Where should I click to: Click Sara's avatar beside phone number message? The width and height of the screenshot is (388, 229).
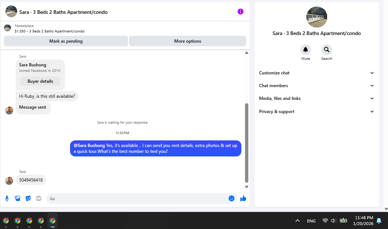click(x=9, y=181)
